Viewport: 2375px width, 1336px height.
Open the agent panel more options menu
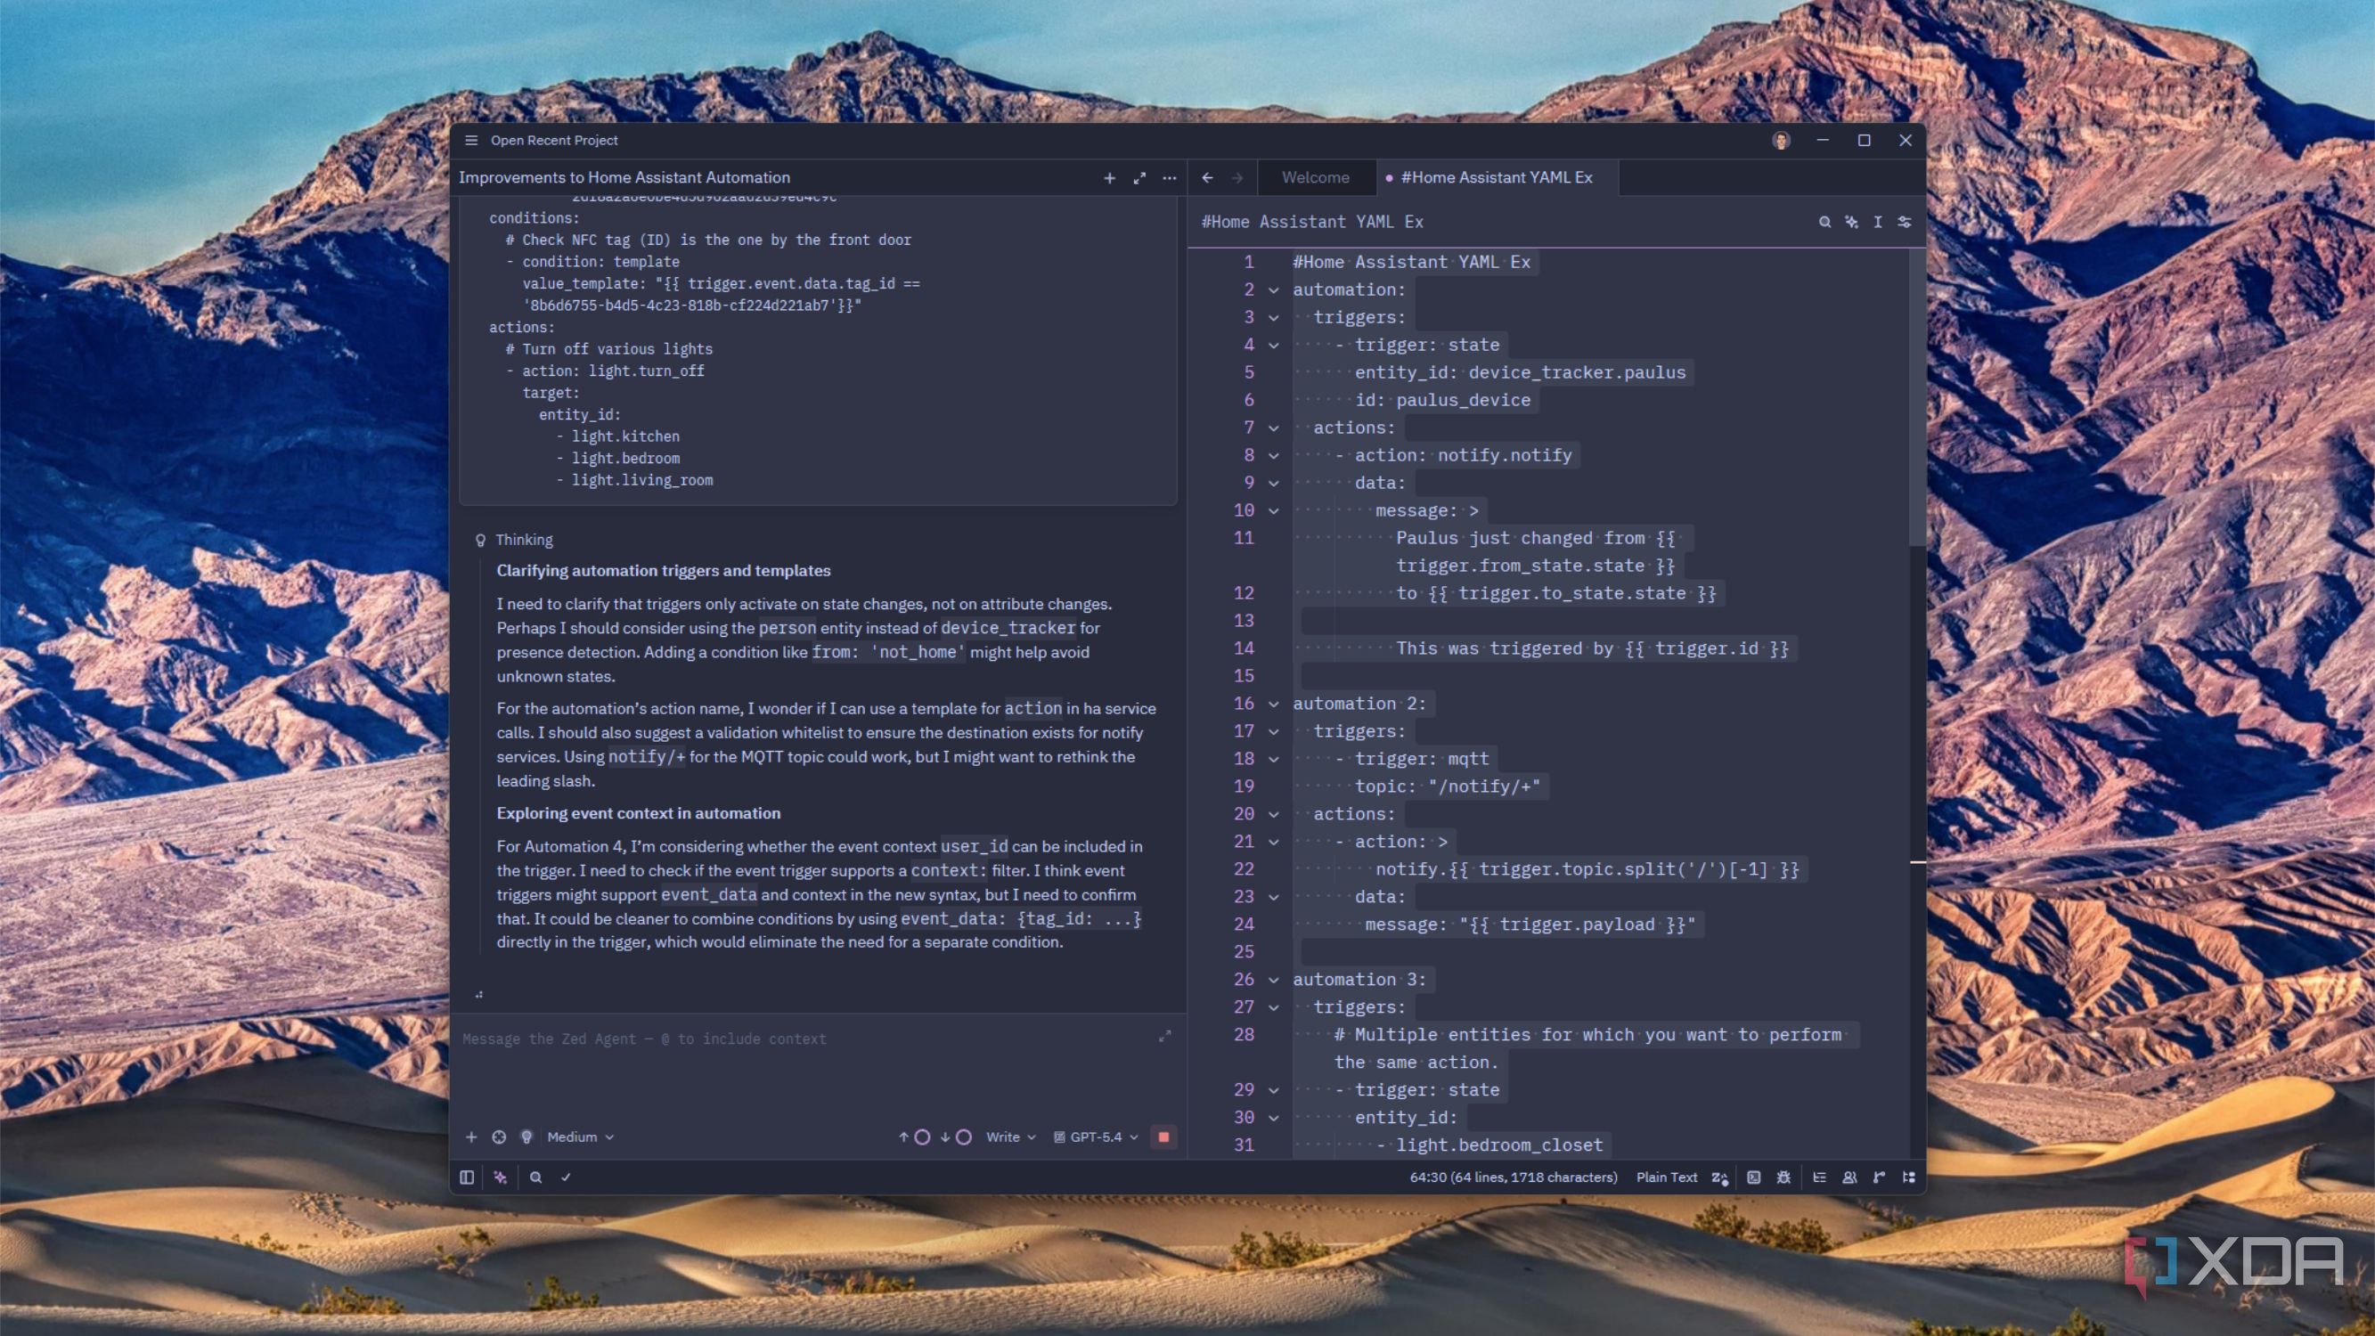point(1169,178)
